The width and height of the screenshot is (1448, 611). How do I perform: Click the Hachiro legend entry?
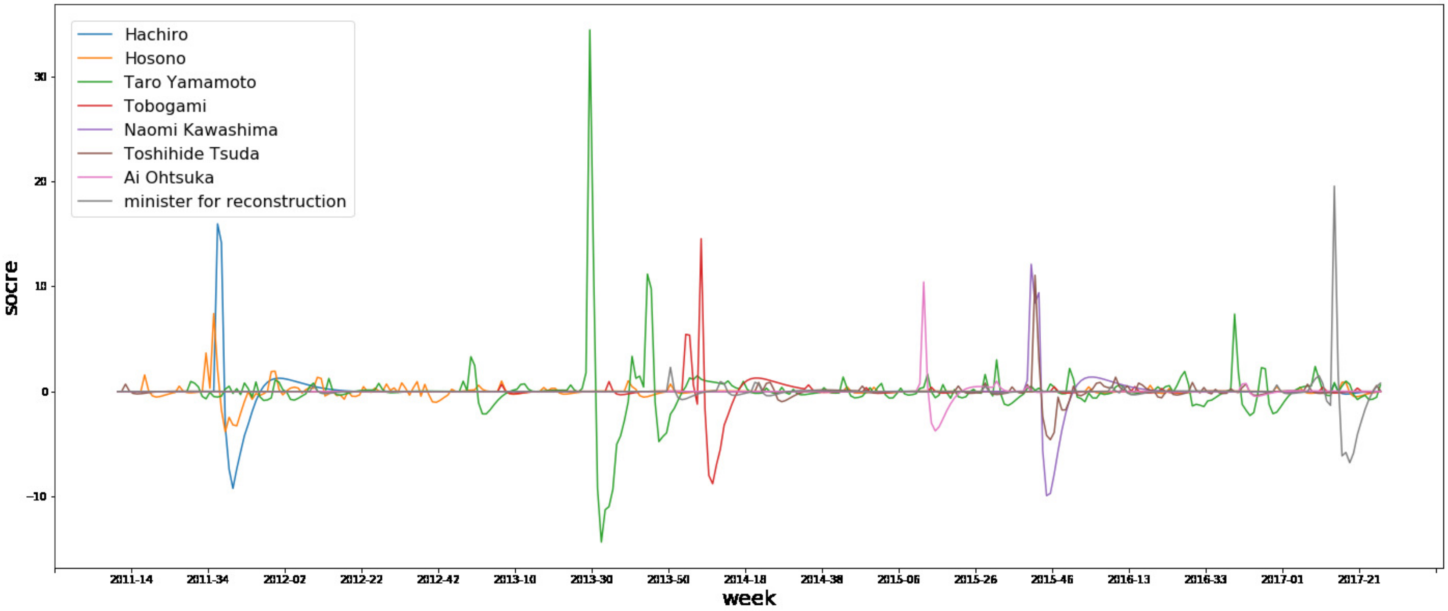(156, 35)
